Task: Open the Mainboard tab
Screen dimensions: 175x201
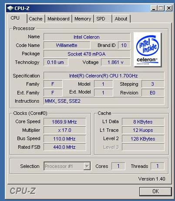Action: (x=58, y=19)
